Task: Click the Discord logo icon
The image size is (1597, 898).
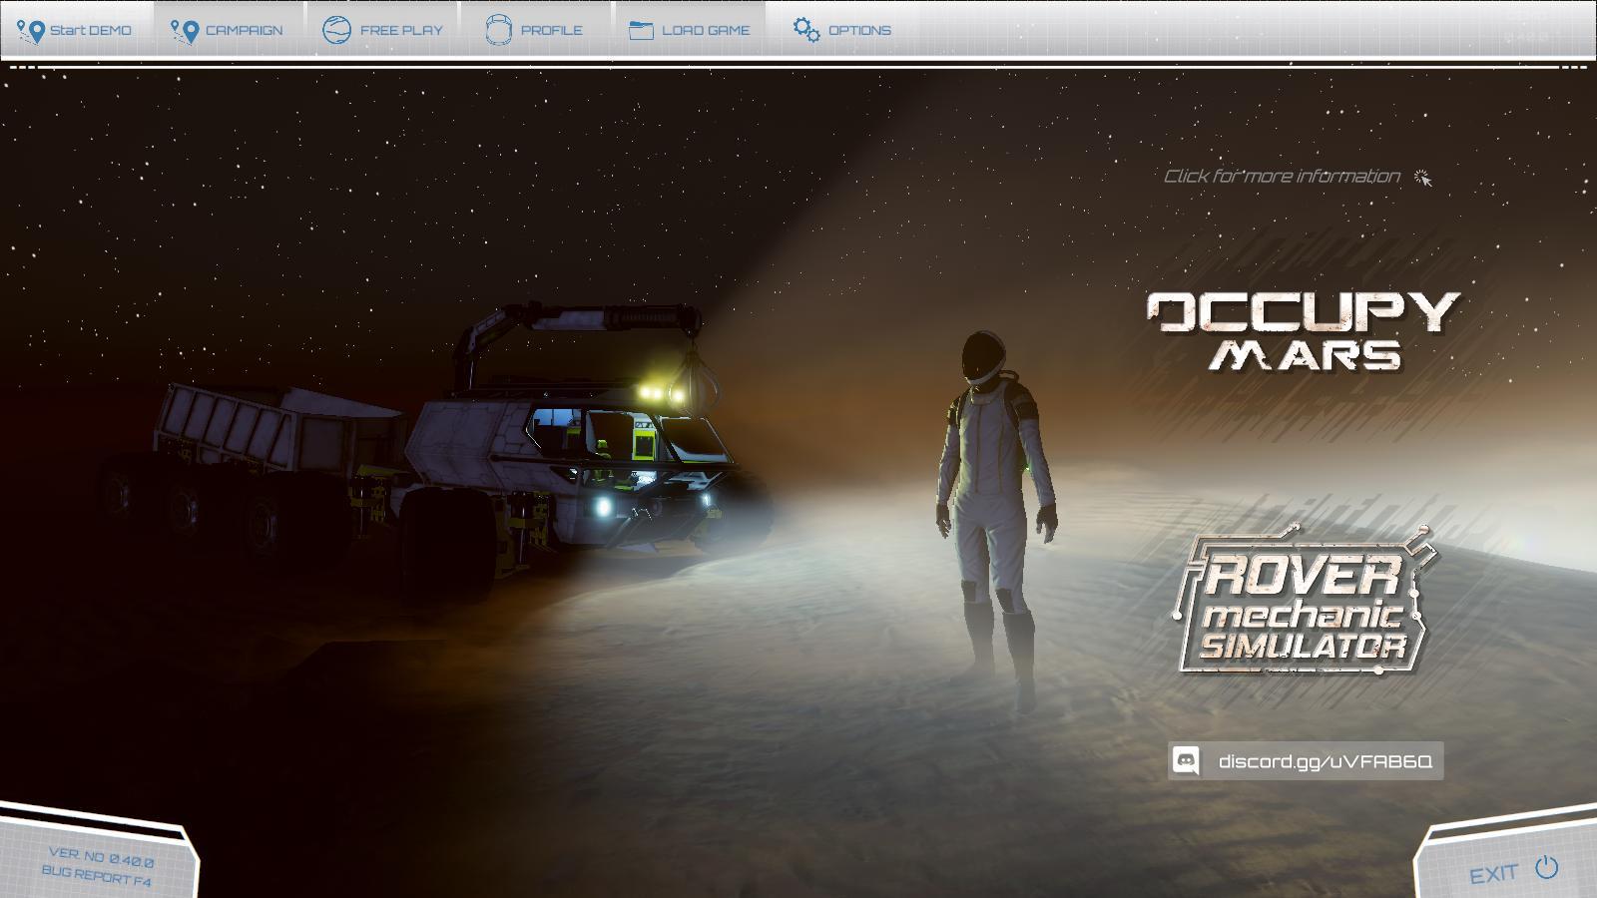Action: [1186, 761]
